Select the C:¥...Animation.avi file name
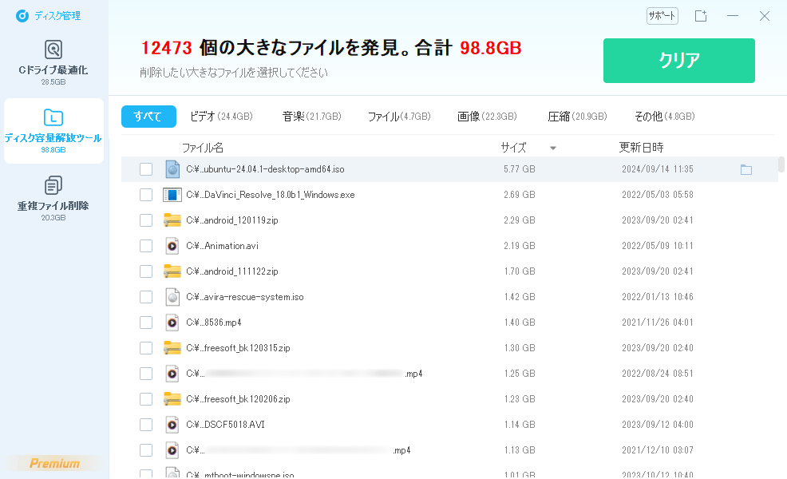Viewport: 787px width, 479px height. click(223, 246)
